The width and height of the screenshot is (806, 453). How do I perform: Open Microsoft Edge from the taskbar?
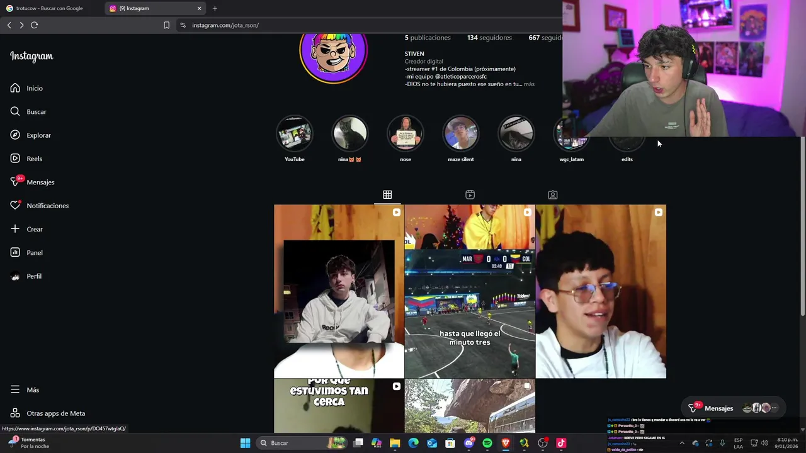pos(413,443)
